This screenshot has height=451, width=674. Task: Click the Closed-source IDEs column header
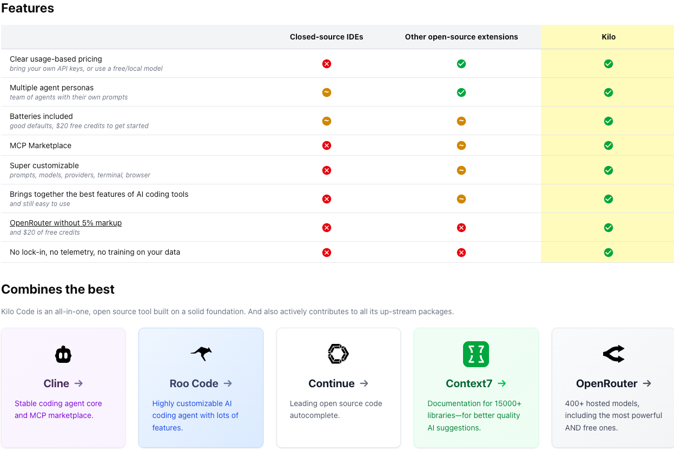[327, 37]
